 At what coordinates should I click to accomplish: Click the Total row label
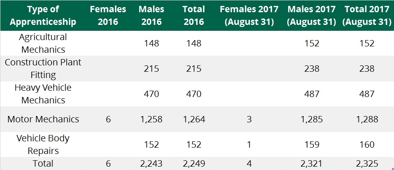click(43, 164)
